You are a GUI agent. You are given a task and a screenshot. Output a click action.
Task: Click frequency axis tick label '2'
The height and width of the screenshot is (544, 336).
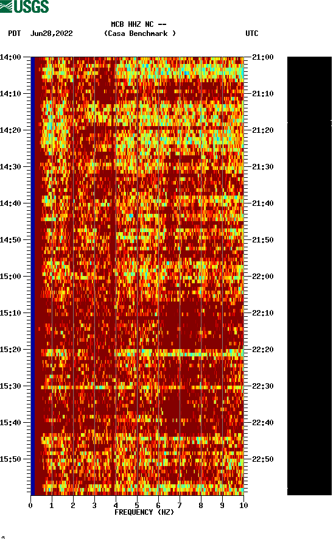[73, 506]
